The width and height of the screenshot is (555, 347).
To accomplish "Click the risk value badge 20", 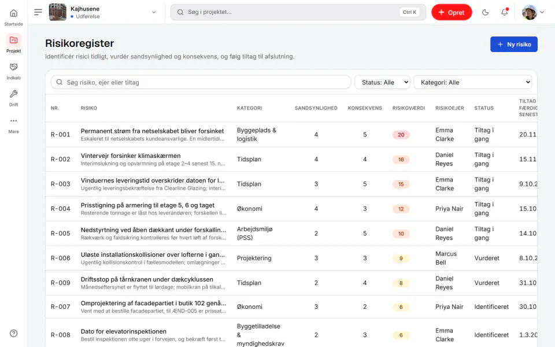I will [x=401, y=135].
